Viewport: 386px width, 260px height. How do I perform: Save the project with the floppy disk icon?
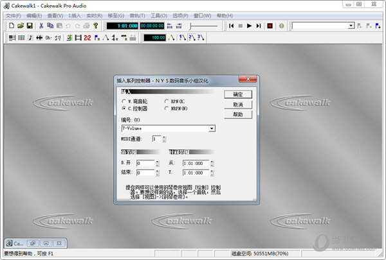(x=30, y=26)
